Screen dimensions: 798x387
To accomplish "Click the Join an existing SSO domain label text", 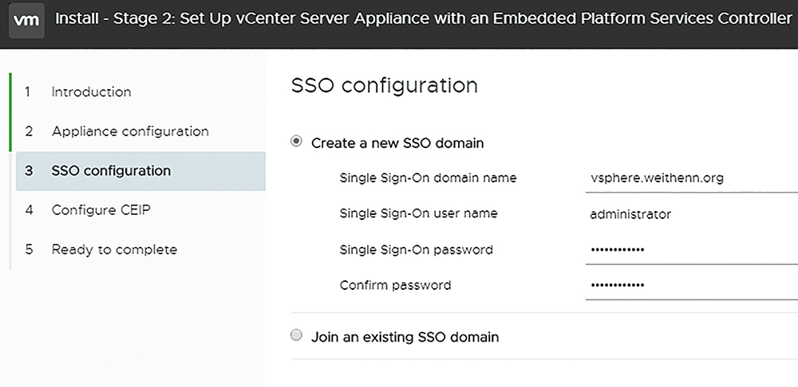I will click(405, 337).
